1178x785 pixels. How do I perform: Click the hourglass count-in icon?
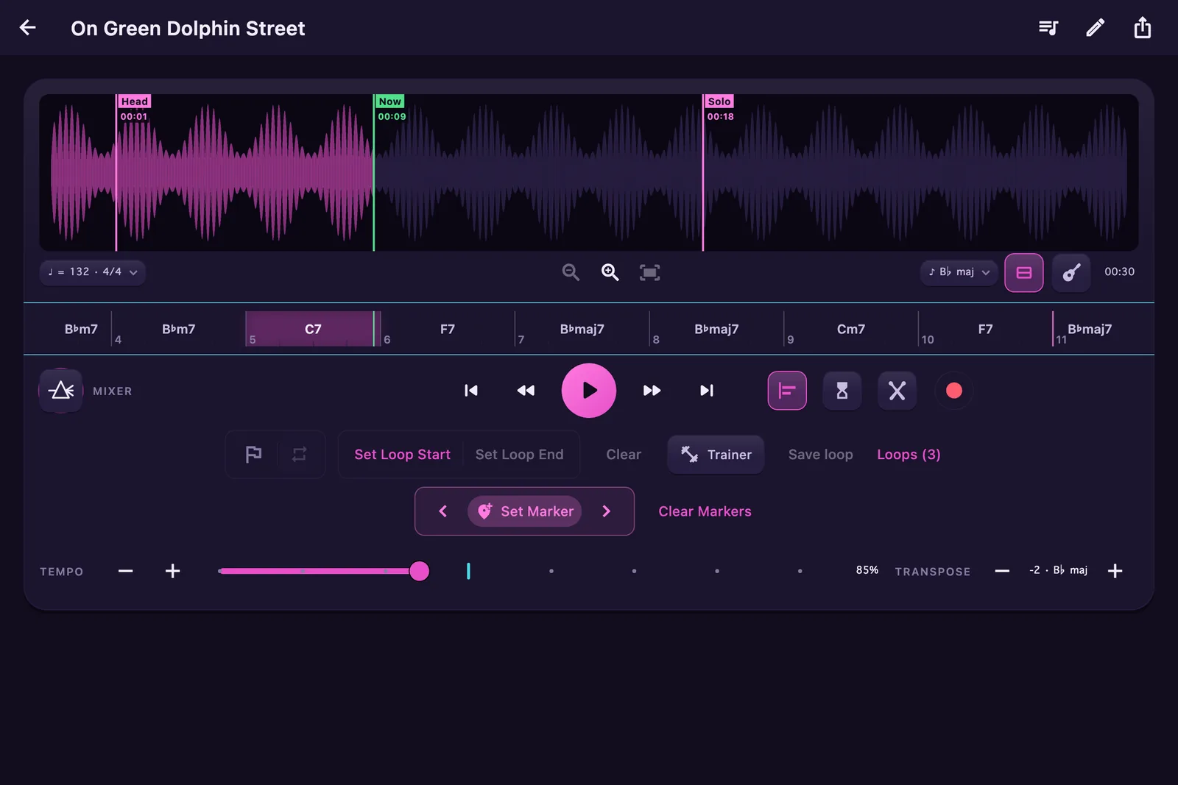(x=842, y=391)
